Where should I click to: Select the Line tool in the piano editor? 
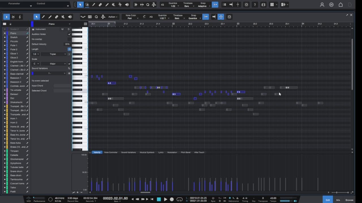click(50, 17)
